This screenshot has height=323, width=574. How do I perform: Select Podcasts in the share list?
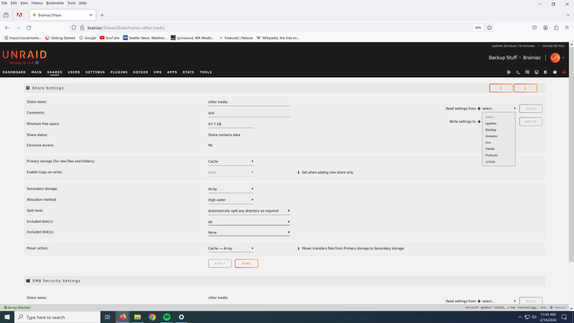click(499, 155)
